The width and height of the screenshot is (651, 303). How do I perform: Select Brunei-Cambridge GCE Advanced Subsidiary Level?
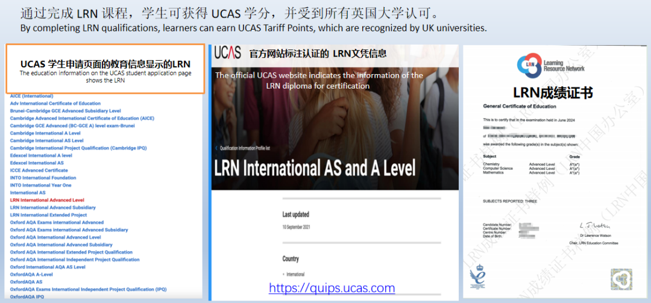coord(66,111)
